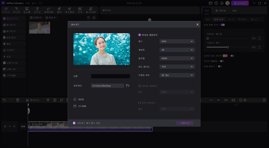Image resolution: width=269 pixels, height=148 pixels.
Task: Select the general sub-tab in properties
Action: [208, 19]
